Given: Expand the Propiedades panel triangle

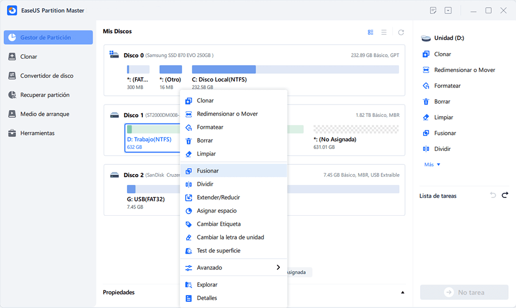Looking at the screenshot, I should 402,292.
